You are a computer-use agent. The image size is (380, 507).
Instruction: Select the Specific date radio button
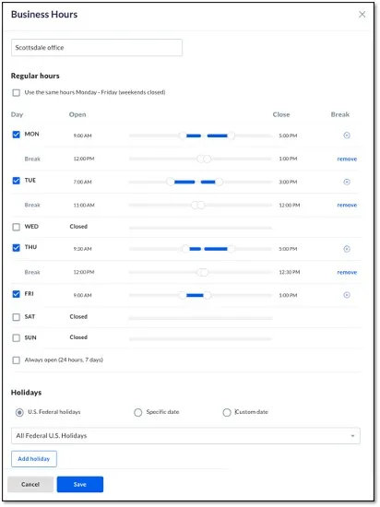(138, 412)
